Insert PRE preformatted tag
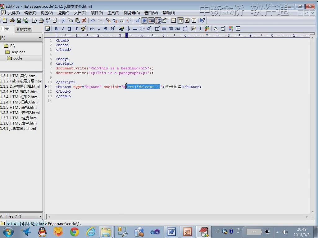The image size is (318, 238). click(178, 29)
